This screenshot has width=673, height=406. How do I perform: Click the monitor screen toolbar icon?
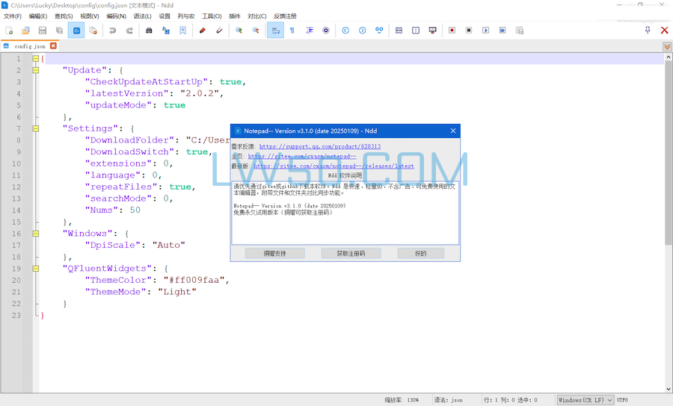click(x=433, y=31)
